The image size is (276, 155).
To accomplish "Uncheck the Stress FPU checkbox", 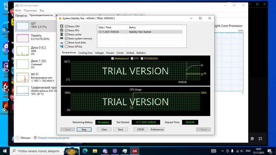I will click(66, 30).
